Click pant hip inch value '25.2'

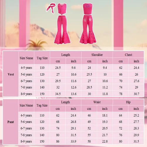(136, 115)
